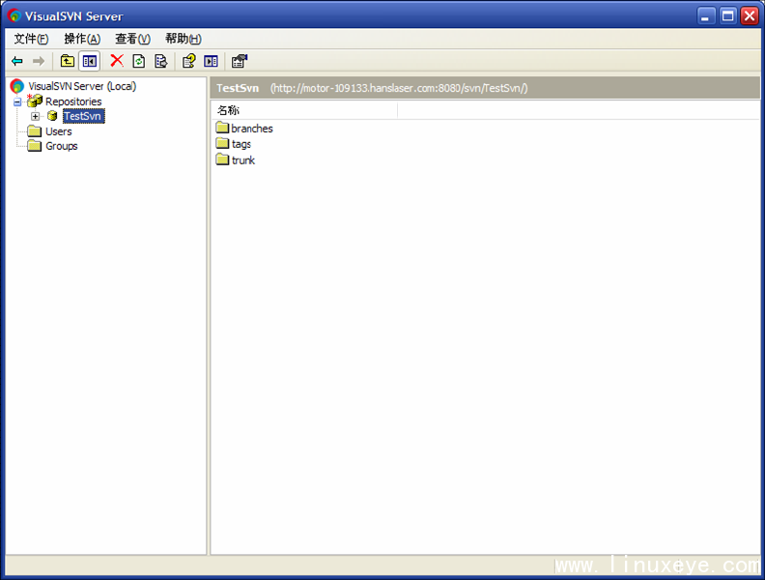This screenshot has height=580, width=765.
Task: Select the branches entry in the list
Action: click(x=252, y=129)
